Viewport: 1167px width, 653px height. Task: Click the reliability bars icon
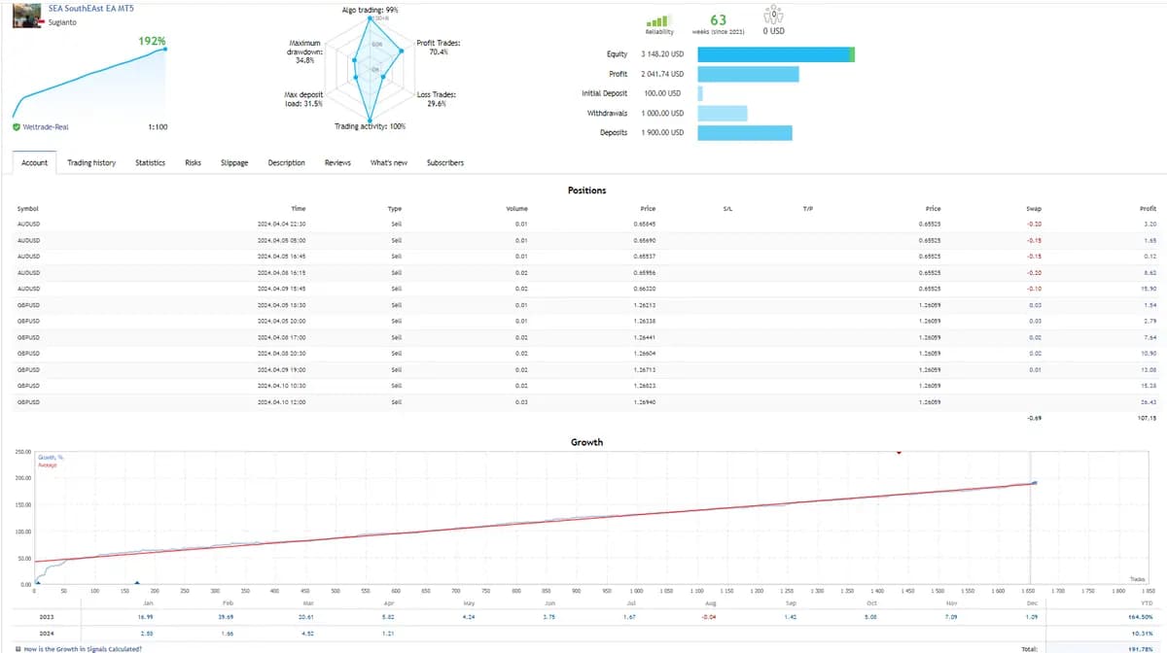point(658,20)
